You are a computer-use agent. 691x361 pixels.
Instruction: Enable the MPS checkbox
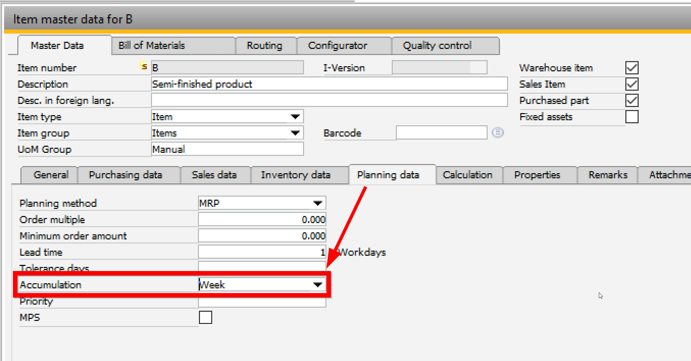tap(205, 317)
